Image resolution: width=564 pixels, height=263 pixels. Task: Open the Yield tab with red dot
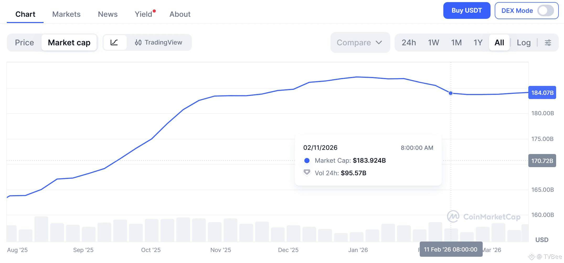[143, 14]
